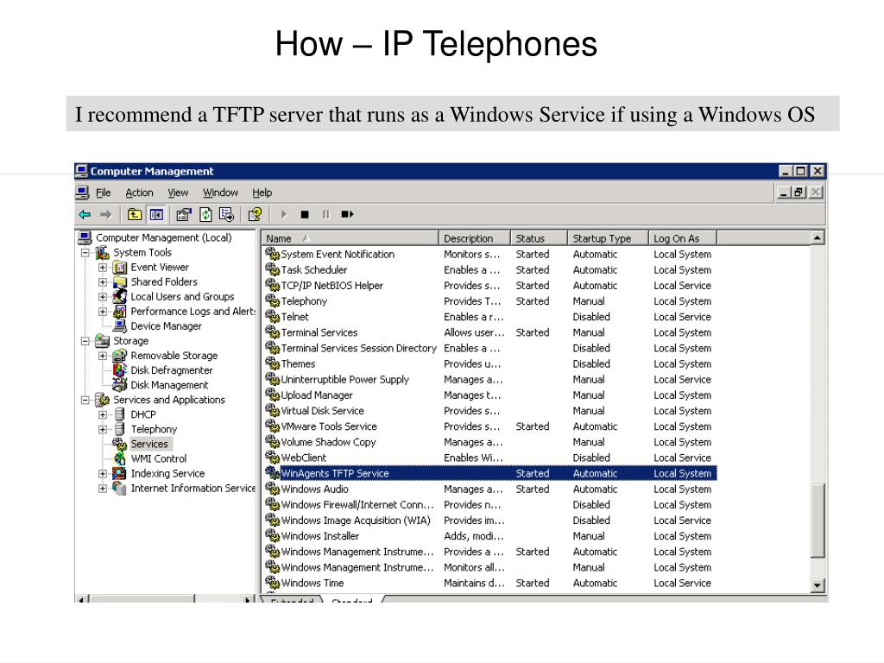Screen dimensions: 884x663
Task: Select the WinAgents TFTP Service row
Action: [490, 474]
